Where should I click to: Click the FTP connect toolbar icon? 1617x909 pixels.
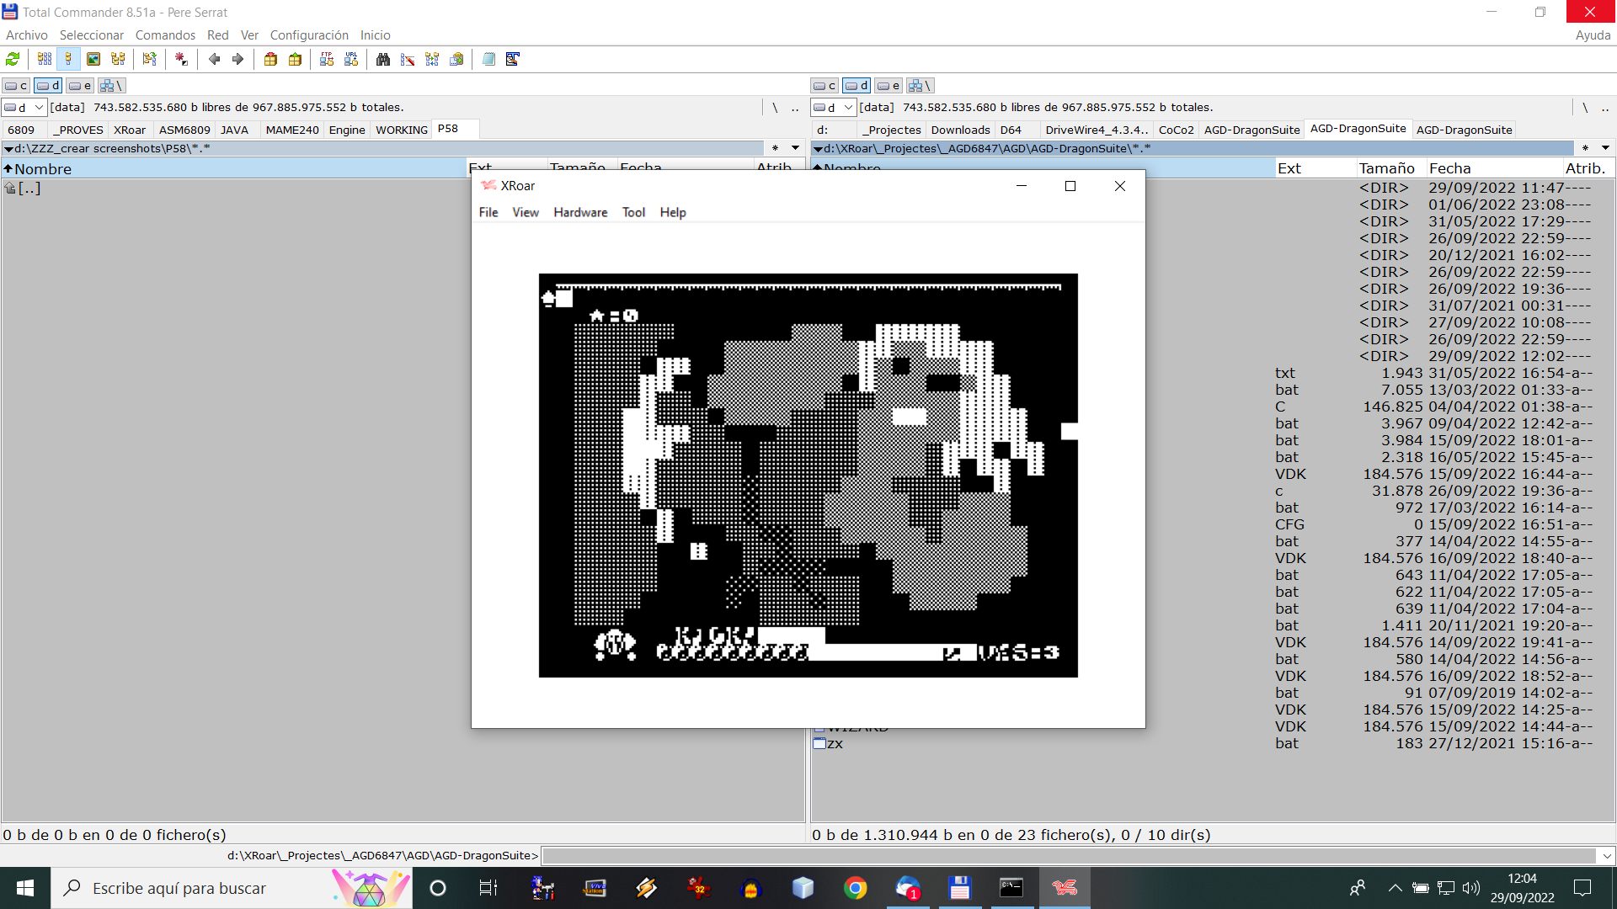[327, 59]
